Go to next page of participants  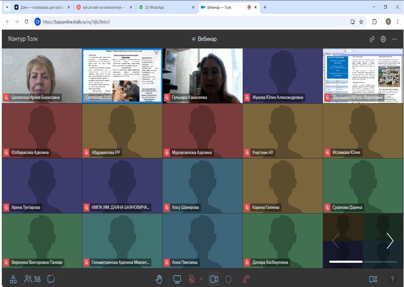[390, 241]
